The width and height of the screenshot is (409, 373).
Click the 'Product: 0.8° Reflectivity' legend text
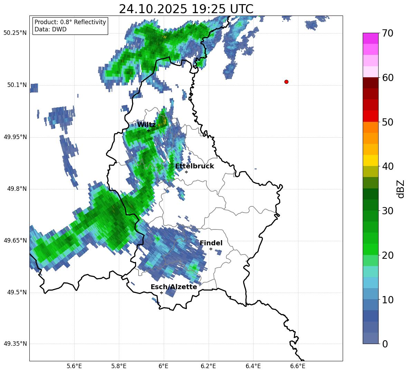click(70, 22)
